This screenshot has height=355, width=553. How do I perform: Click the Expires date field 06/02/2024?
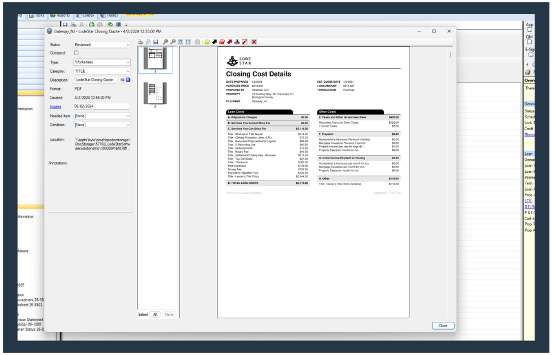[101, 106]
